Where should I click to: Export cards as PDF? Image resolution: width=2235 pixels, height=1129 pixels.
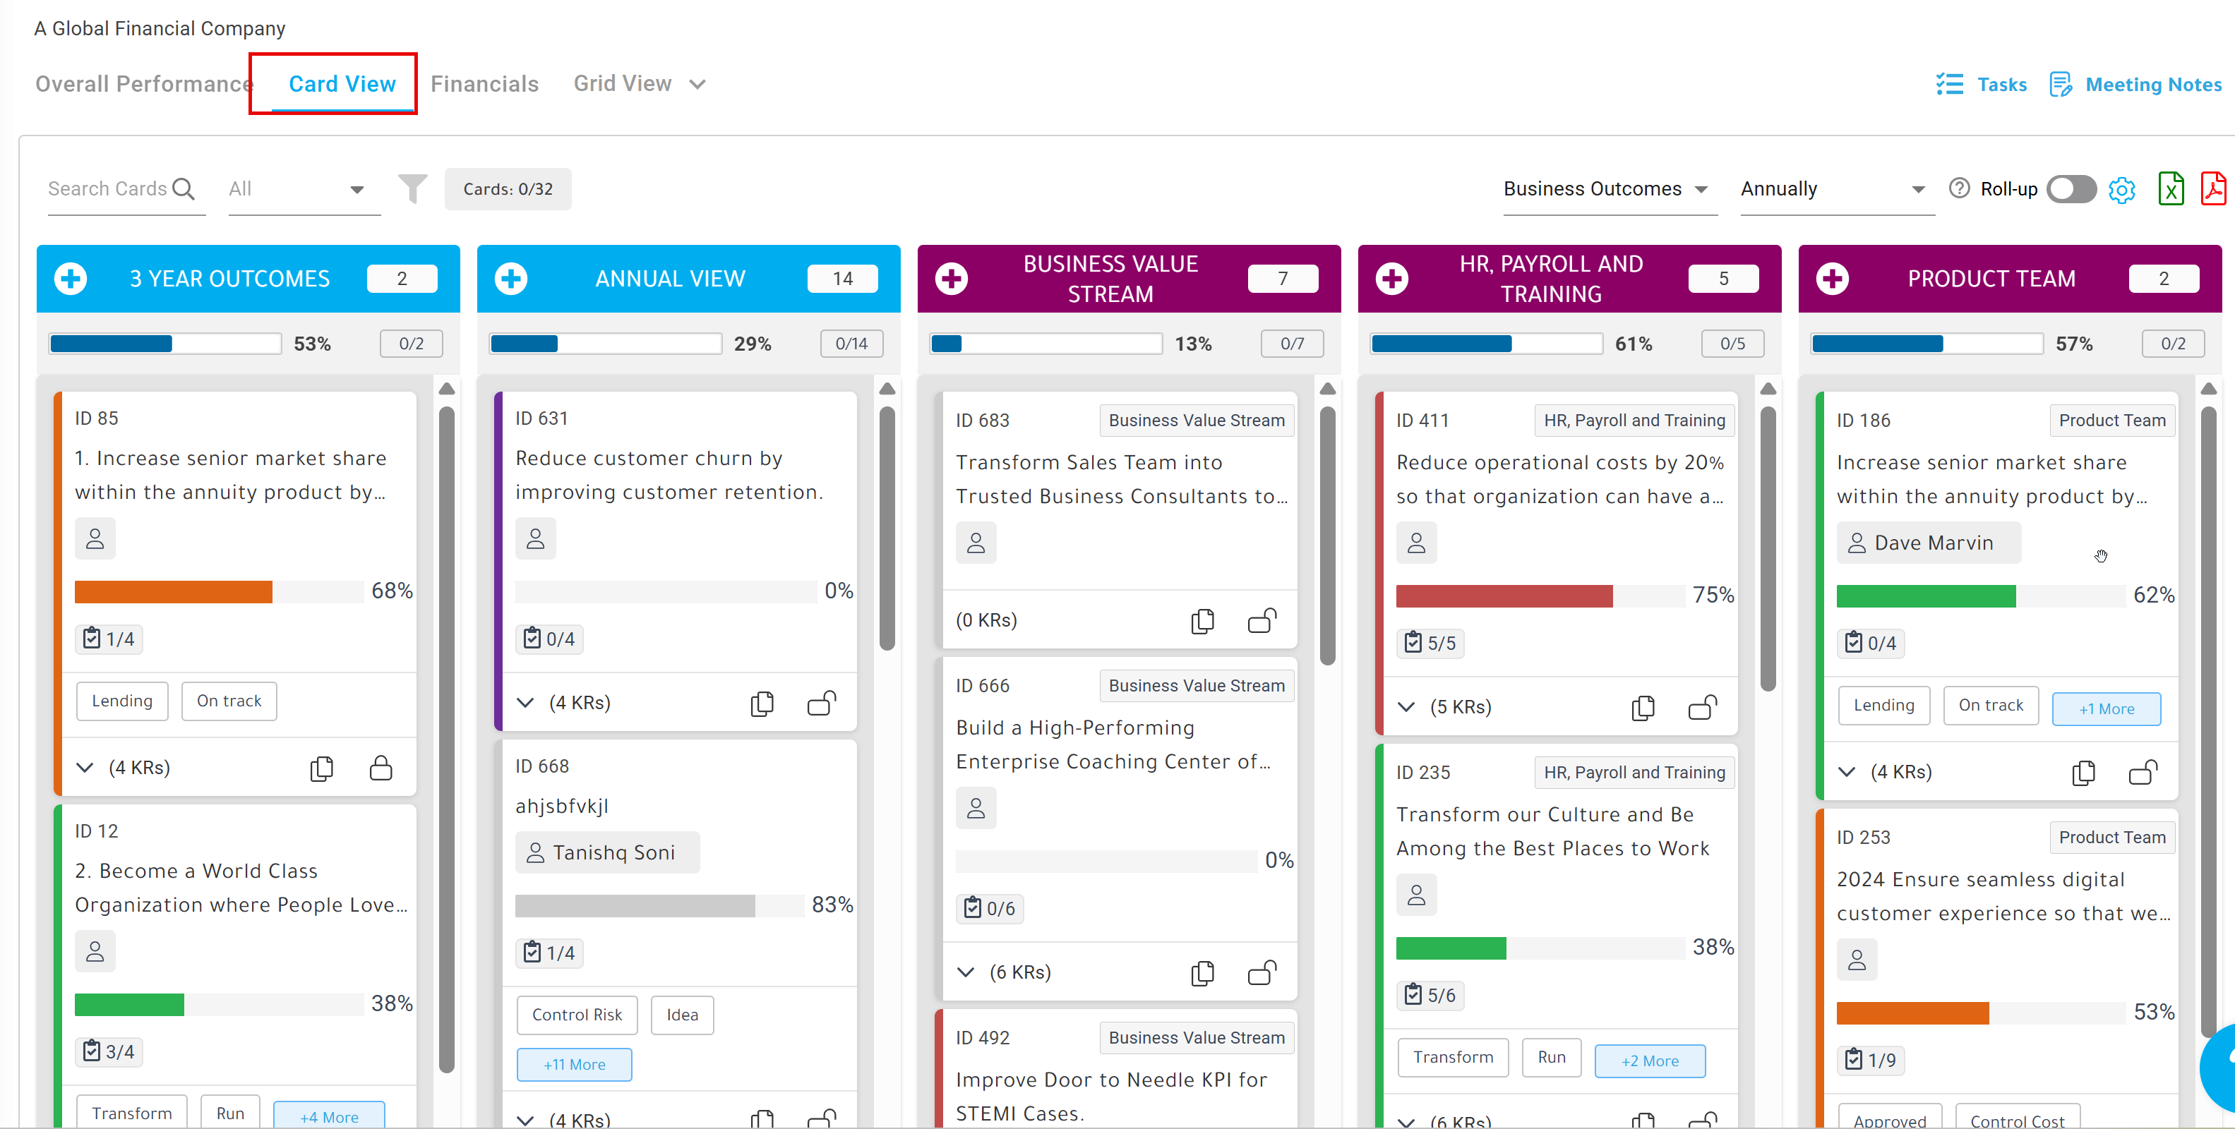tap(2213, 188)
